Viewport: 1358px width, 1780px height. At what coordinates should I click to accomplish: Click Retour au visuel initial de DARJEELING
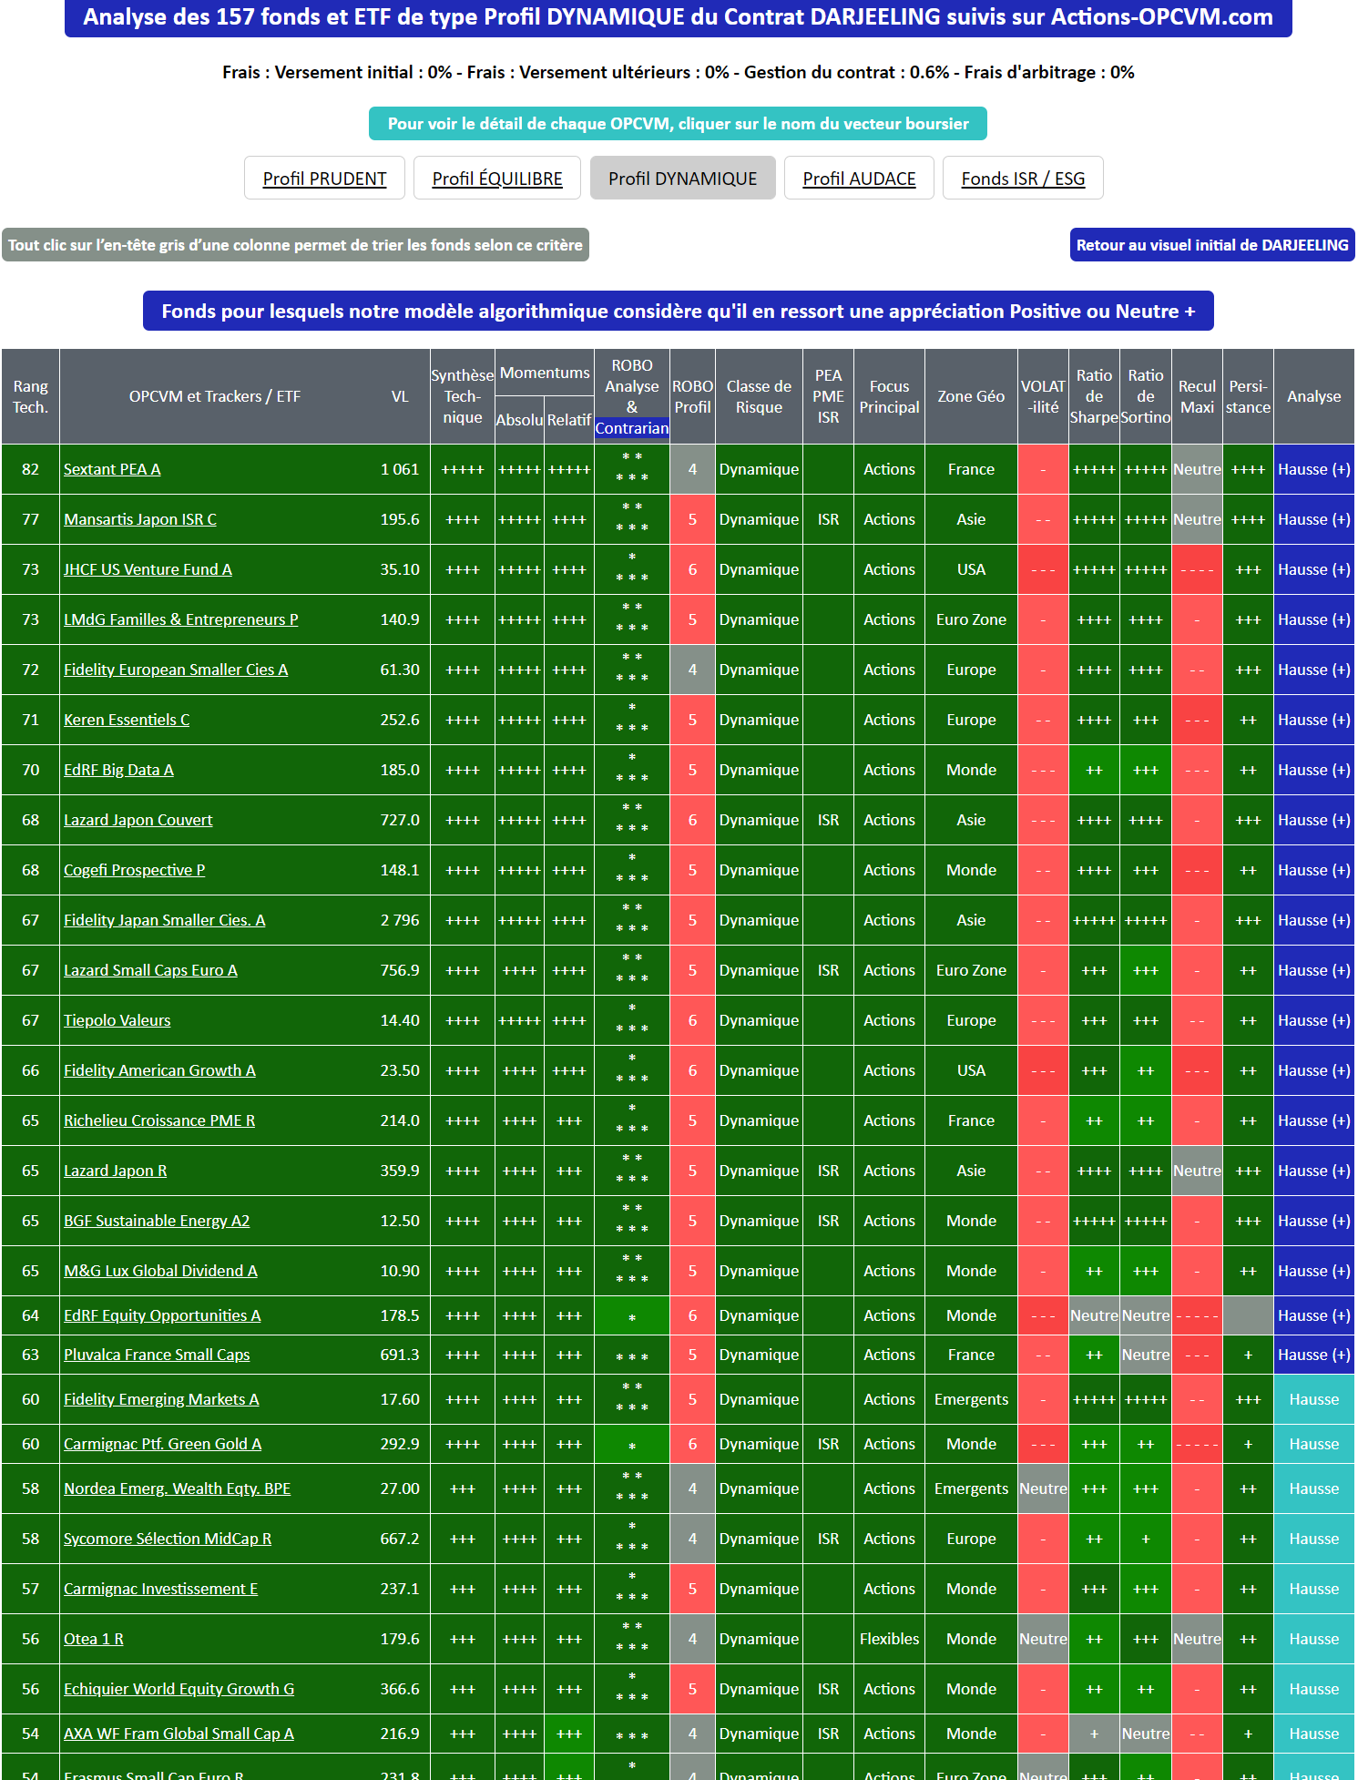point(1211,245)
